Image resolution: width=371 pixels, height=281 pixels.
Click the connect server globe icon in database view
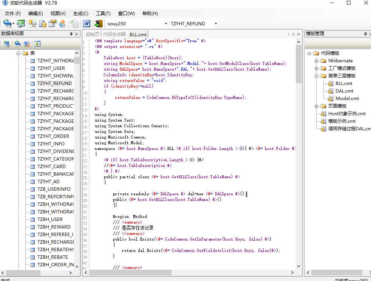tap(17, 44)
